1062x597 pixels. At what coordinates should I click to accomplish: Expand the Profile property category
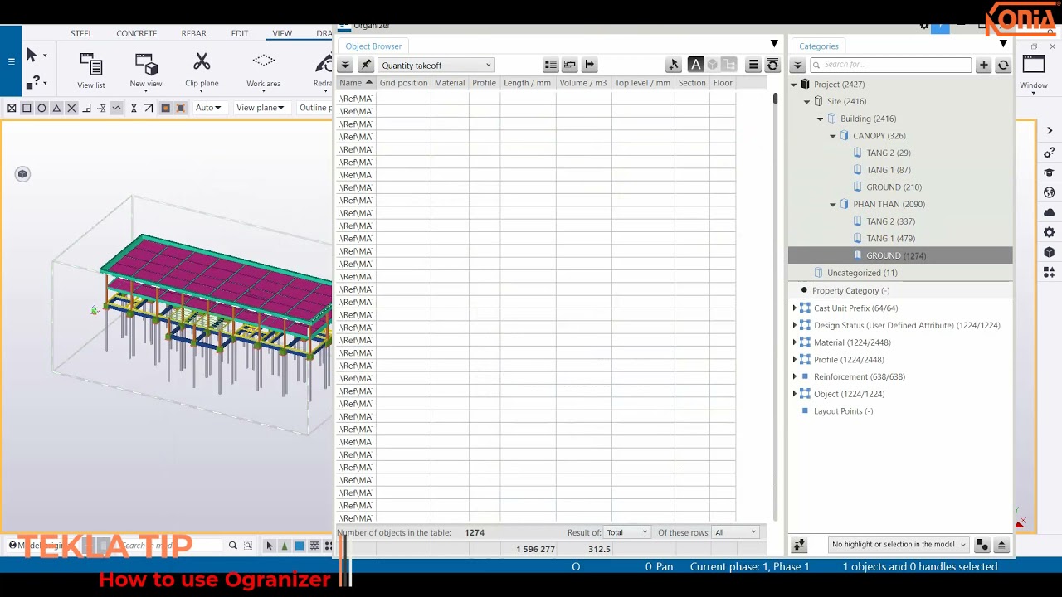(x=795, y=360)
